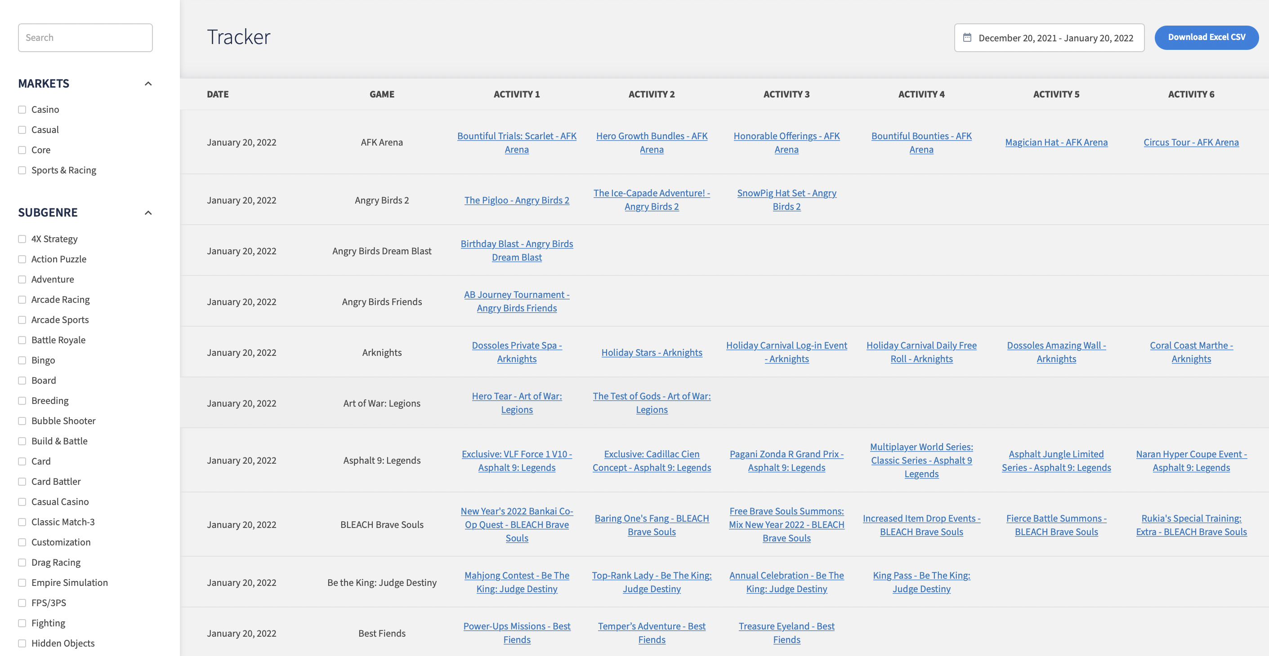Open Bountiful Trials: Scarlet - AFK Arena link
Screen dimensions: 1269x656
tap(516, 142)
